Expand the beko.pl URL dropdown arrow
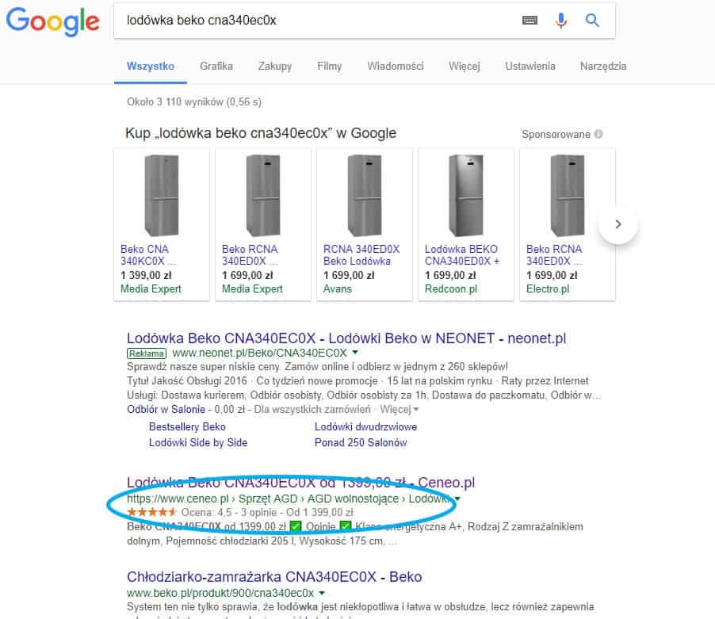715x619 pixels. (322, 593)
